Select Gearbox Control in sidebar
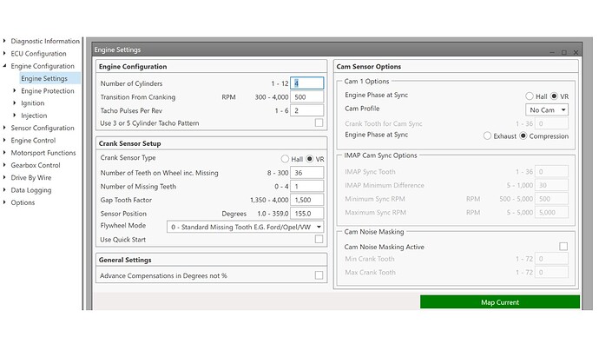The height and width of the screenshot is (337, 599). point(36,165)
